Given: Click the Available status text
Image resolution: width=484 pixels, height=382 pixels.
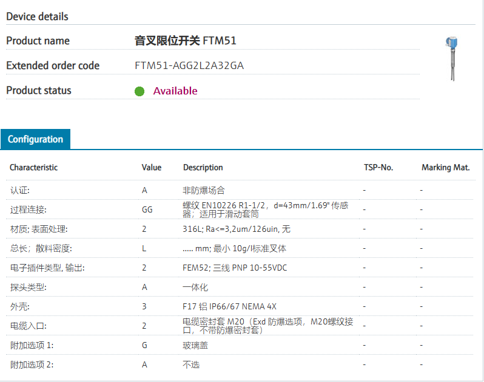Looking at the screenshot, I should (x=175, y=91).
